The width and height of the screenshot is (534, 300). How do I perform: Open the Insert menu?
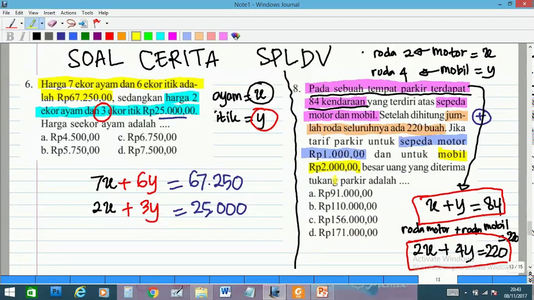[49, 13]
